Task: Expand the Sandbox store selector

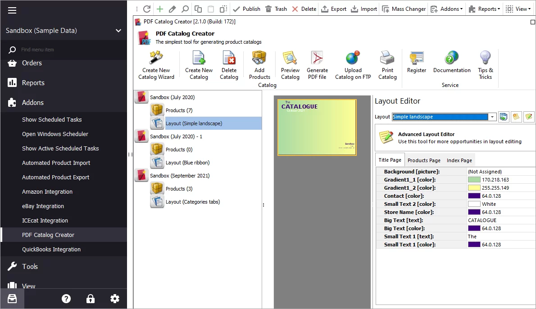Action: click(x=118, y=31)
